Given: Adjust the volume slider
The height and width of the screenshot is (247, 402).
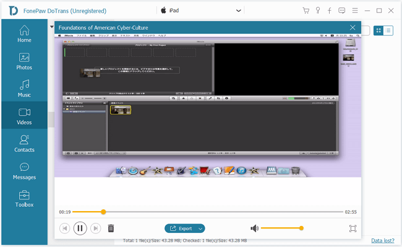Looking at the screenshot, I should coord(282,228).
